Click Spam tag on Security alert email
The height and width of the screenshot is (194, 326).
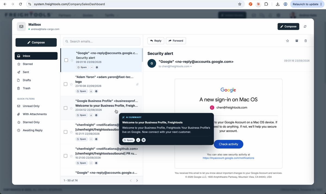click(x=82, y=67)
